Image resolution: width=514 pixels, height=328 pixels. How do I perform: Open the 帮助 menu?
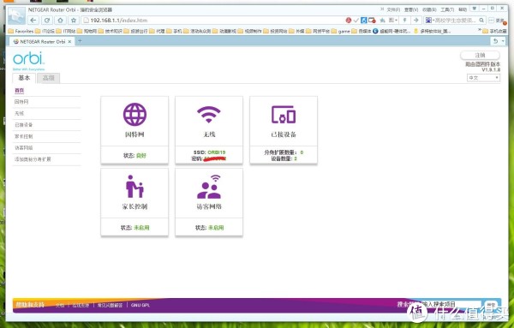pos(463,9)
